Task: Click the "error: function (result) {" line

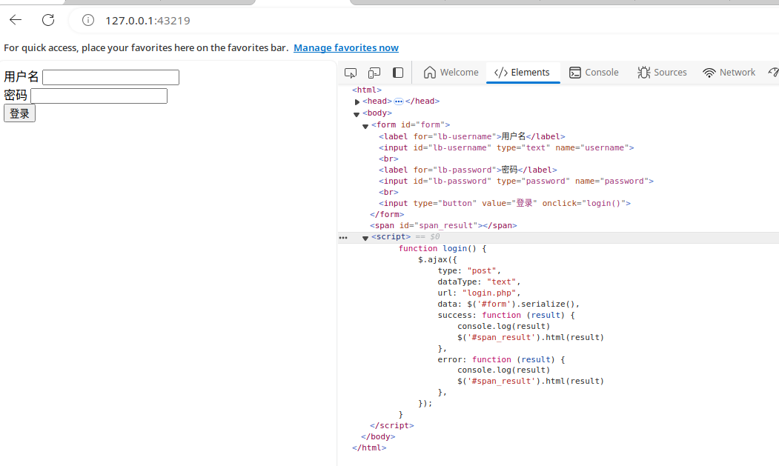Action: coord(501,359)
